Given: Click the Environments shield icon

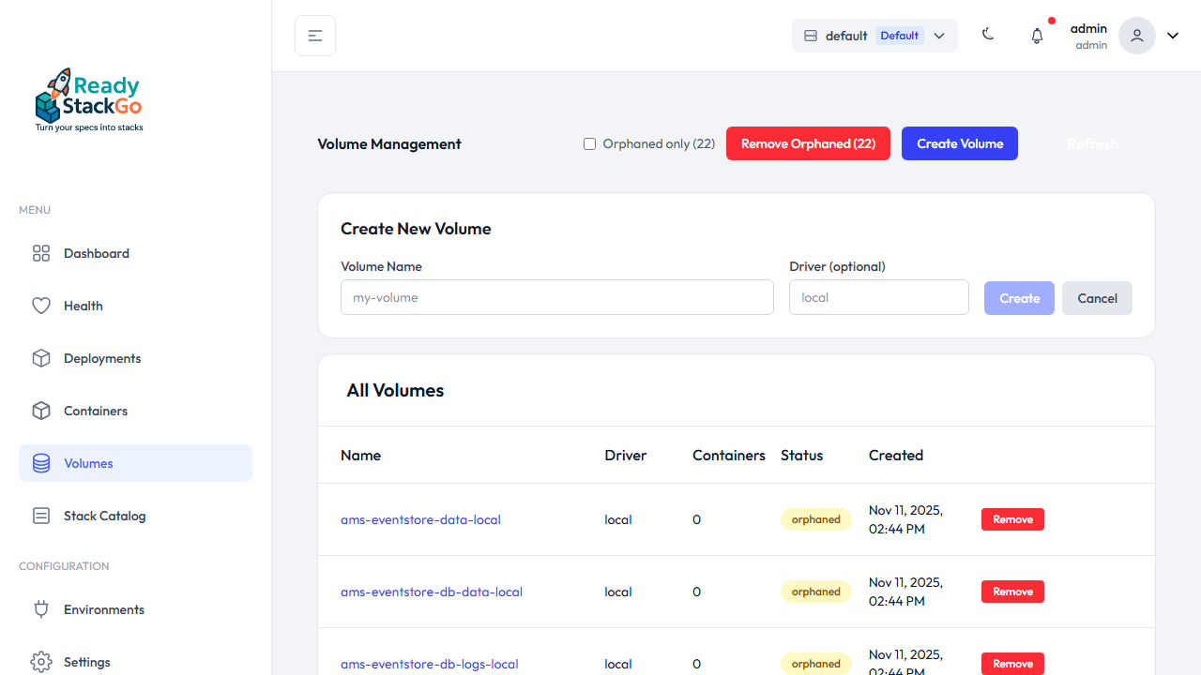Looking at the screenshot, I should coord(40,608).
